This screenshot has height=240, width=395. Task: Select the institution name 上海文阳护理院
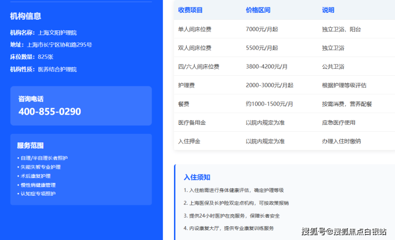57,33
